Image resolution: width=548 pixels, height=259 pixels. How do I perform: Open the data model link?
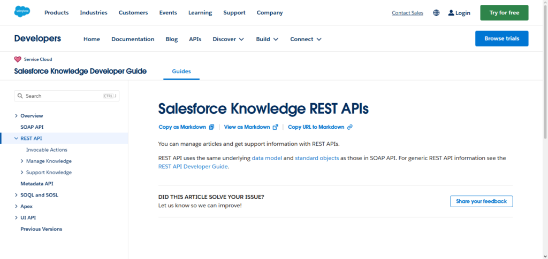(x=267, y=158)
